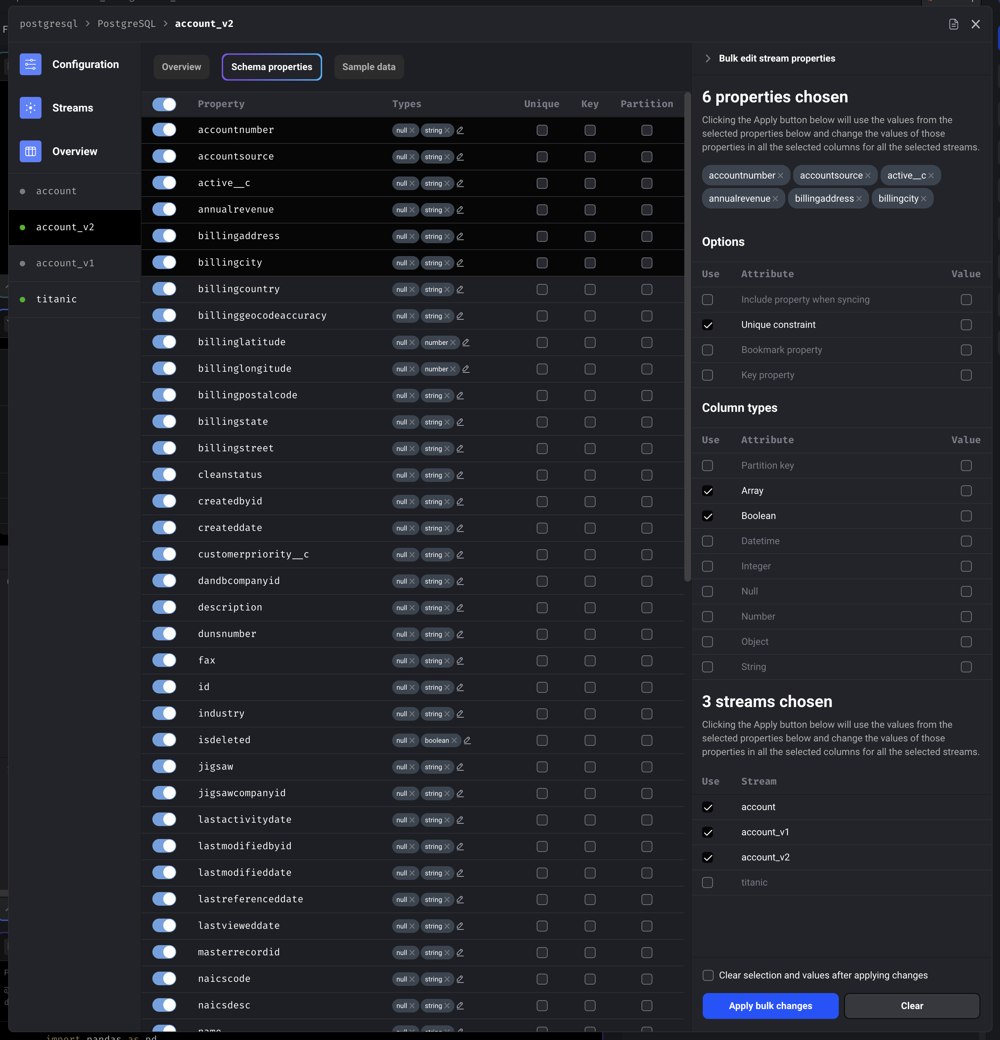Screen dimensions: 1000x1040
Task: Collapse Bulk edit stream properties panel
Action: pyautogui.click(x=707, y=59)
